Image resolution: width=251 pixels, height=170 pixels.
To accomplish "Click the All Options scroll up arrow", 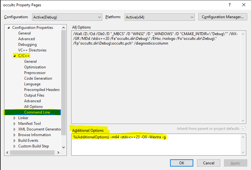I will click(x=243, y=34).
